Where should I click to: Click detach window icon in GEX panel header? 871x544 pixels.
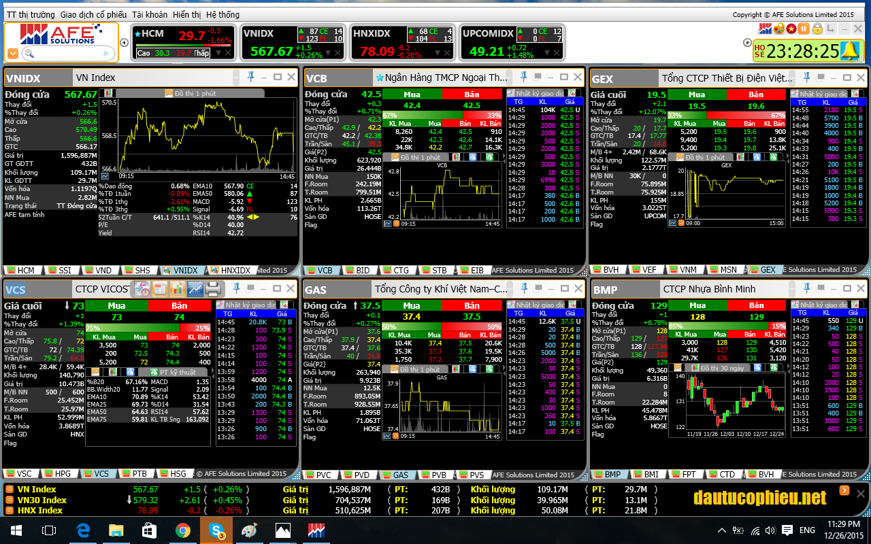coord(822,77)
